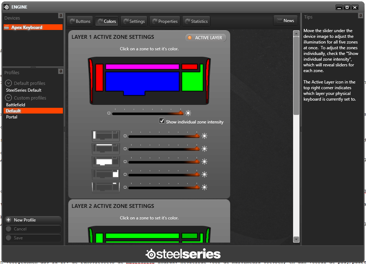Screen dimensions: 366x264
Task: Minimize the Engine window
Action: tap(339, 7)
